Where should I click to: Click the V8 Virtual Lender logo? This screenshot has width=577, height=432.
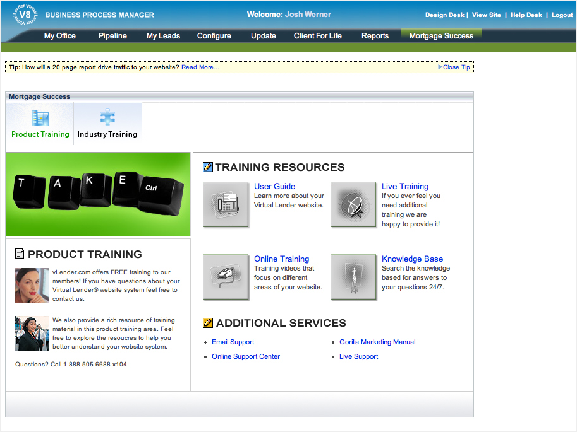click(25, 15)
